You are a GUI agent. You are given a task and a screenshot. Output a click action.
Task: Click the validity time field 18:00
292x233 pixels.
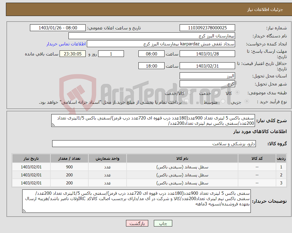[x=151, y=66]
